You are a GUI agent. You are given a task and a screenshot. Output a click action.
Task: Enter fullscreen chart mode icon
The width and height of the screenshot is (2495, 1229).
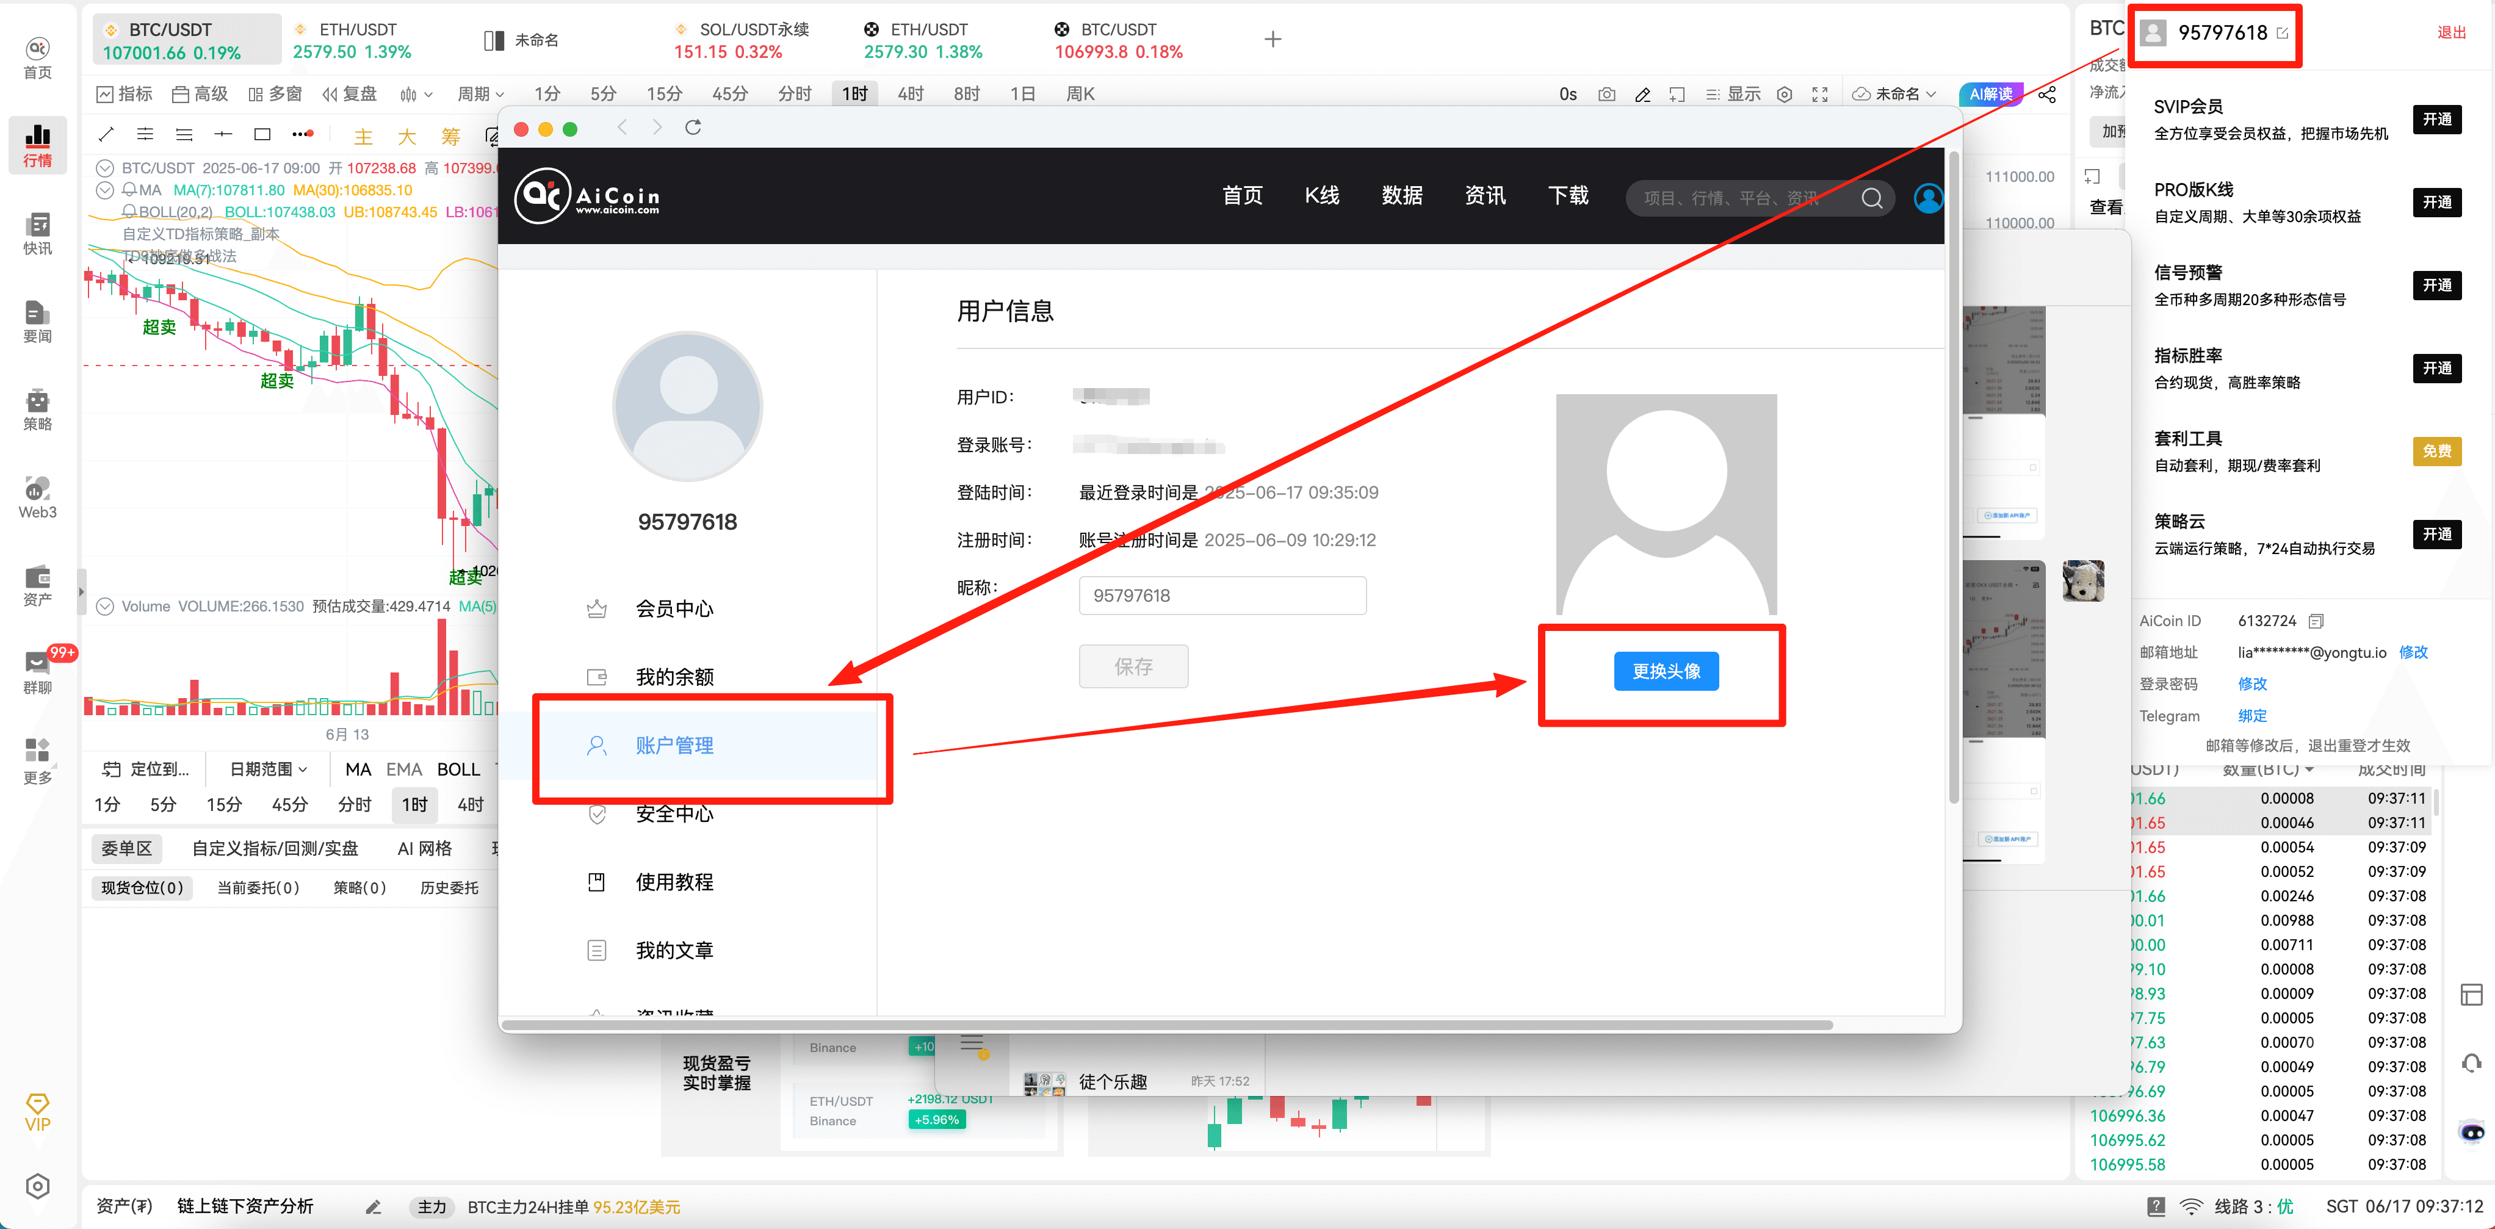pyautogui.click(x=1820, y=94)
